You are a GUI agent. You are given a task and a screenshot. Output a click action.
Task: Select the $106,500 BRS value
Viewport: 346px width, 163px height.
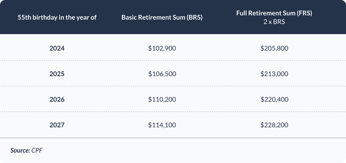coord(162,74)
